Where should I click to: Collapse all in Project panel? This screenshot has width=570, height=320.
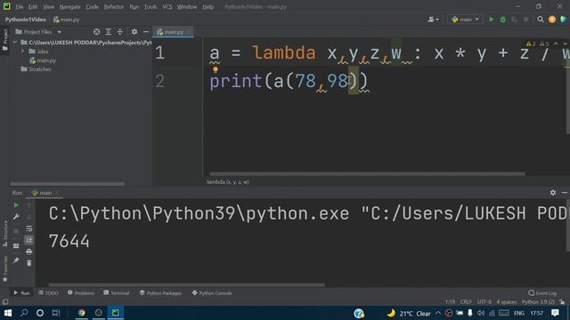click(120, 32)
